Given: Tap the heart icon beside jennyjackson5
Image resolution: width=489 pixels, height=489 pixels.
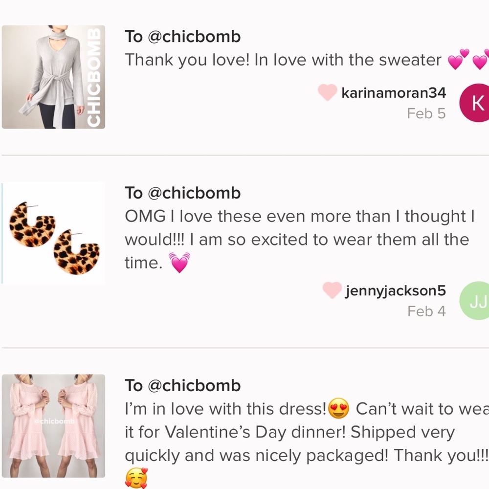Looking at the screenshot, I should 332,290.
